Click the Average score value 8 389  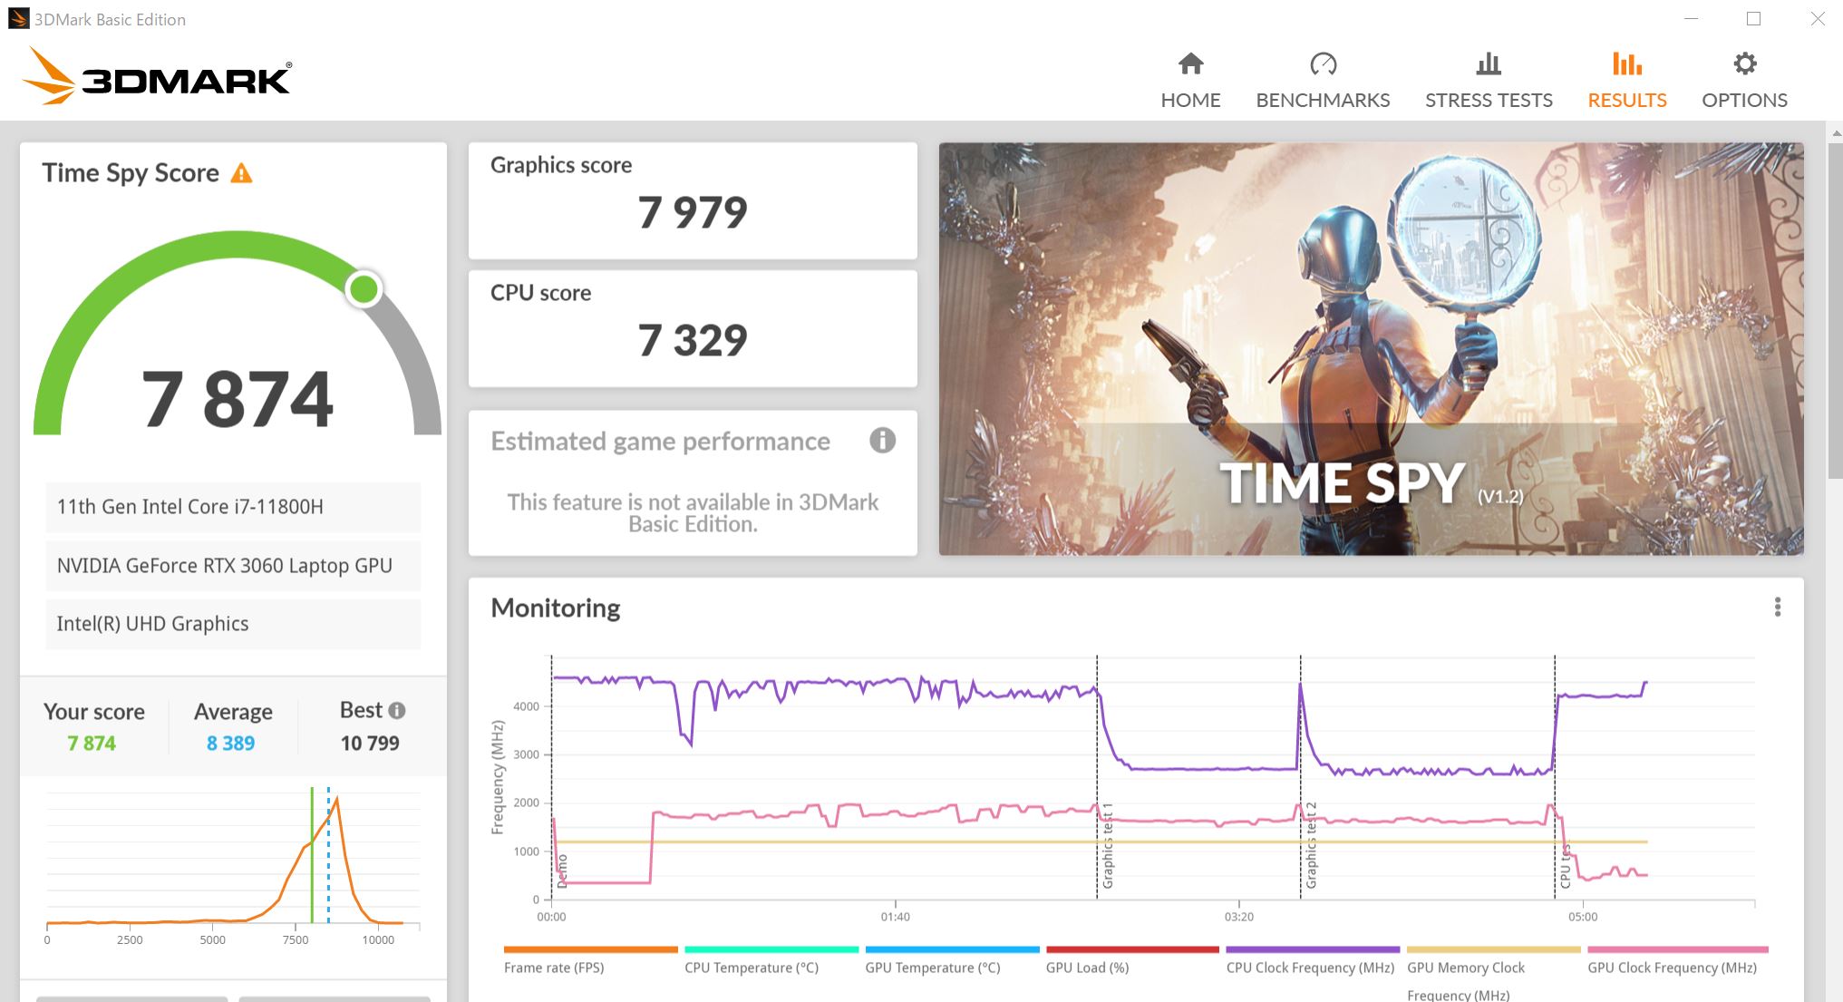click(x=230, y=744)
